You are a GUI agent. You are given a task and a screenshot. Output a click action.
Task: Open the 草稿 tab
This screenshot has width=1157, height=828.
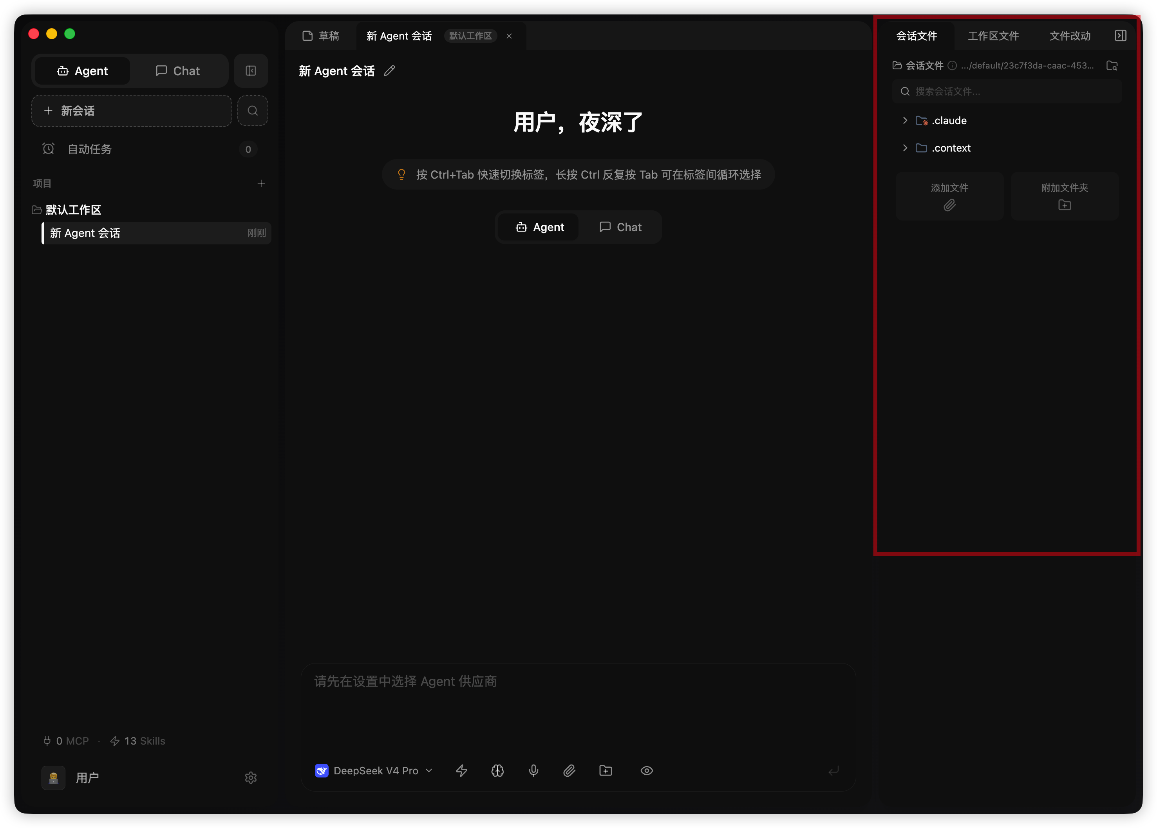(x=321, y=36)
